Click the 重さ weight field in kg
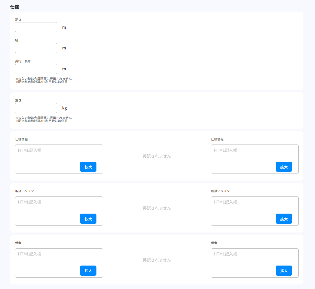The height and width of the screenshot is (289, 315). (x=36, y=108)
